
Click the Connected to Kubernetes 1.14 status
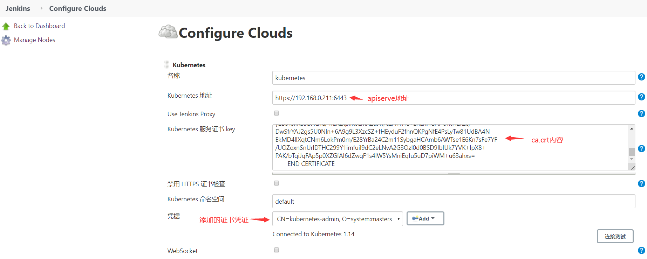pyautogui.click(x=313, y=234)
